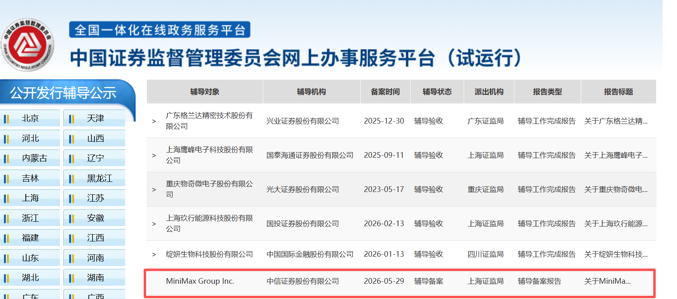Screen dimensions: 677x299
Task: Go to the 内蒙古 region
Action: click(30, 158)
